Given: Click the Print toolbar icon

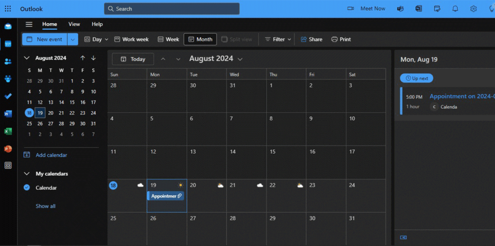Looking at the screenshot, I should tap(341, 39).
